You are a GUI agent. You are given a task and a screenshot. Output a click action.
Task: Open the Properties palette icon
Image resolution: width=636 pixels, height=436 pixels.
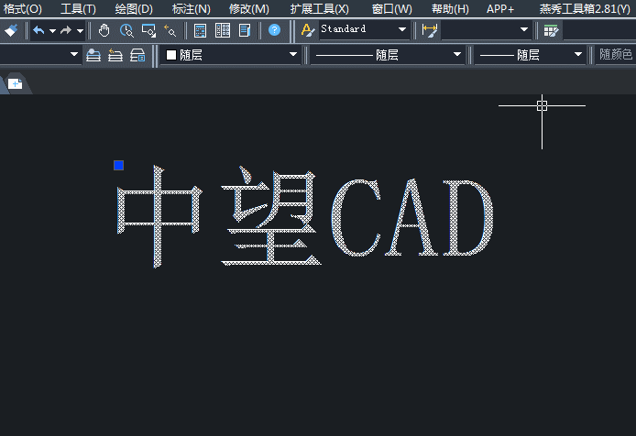tap(201, 30)
